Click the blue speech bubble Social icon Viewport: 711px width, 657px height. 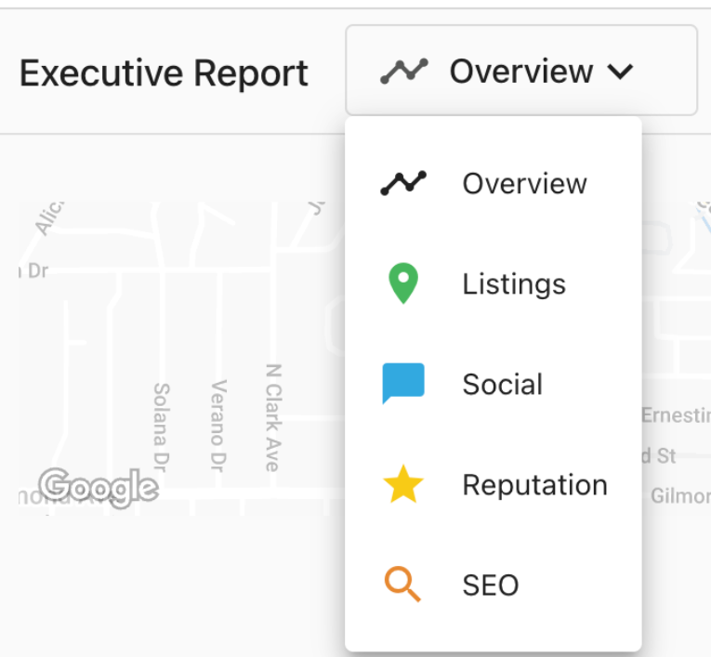(x=403, y=384)
